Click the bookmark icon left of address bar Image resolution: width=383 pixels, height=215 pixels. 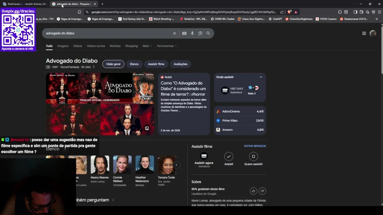click(79, 12)
